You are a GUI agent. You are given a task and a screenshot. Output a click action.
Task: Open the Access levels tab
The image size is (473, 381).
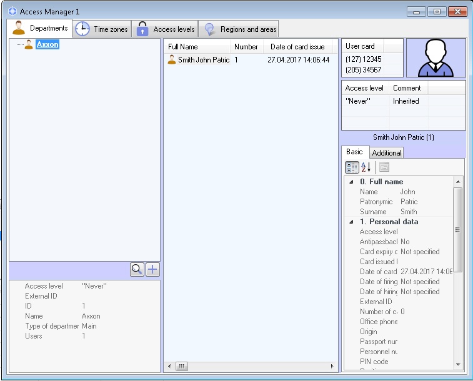point(166,29)
